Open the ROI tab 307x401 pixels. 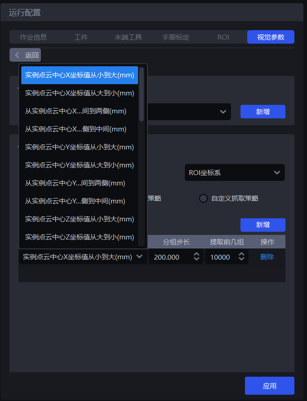[x=223, y=37]
